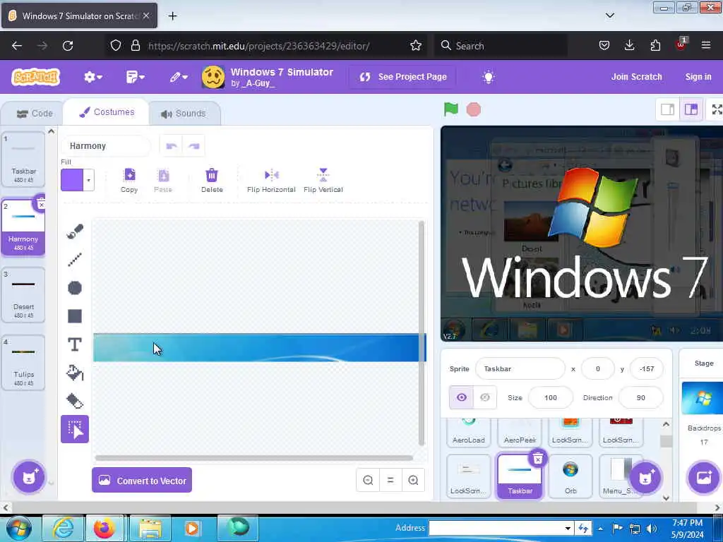723x542 pixels.
Task: Open the Fill color dropdown
Action: [x=88, y=180]
